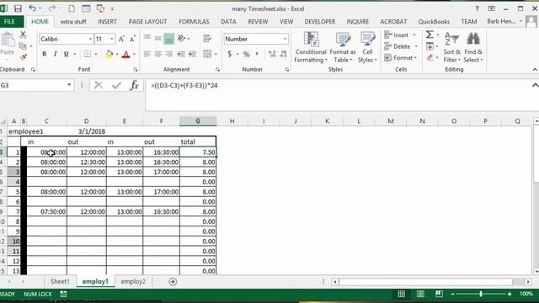Toggle bold formatting
The width and height of the screenshot is (539, 303).
click(44, 54)
